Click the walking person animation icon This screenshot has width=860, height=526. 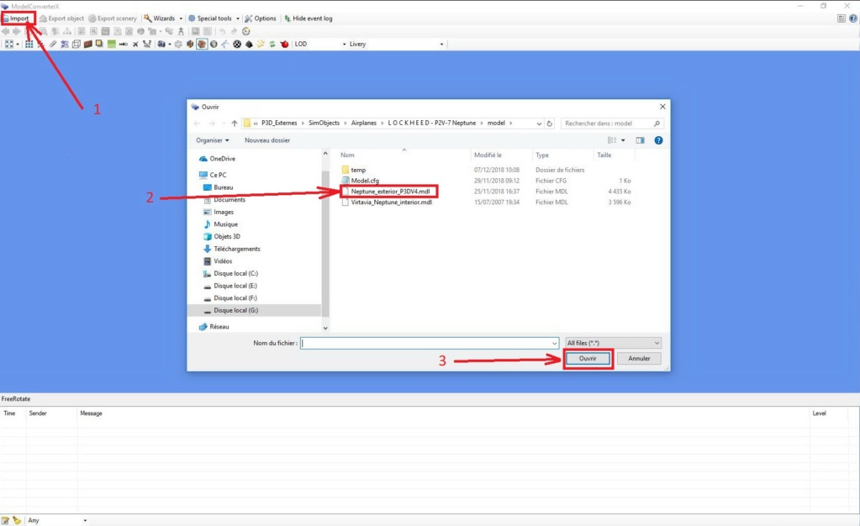[x=181, y=31]
